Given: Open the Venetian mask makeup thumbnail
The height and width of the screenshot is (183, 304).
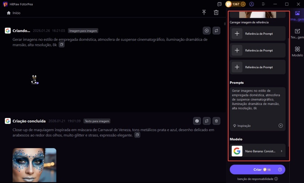Looking at the screenshot, I should tap(34, 165).
